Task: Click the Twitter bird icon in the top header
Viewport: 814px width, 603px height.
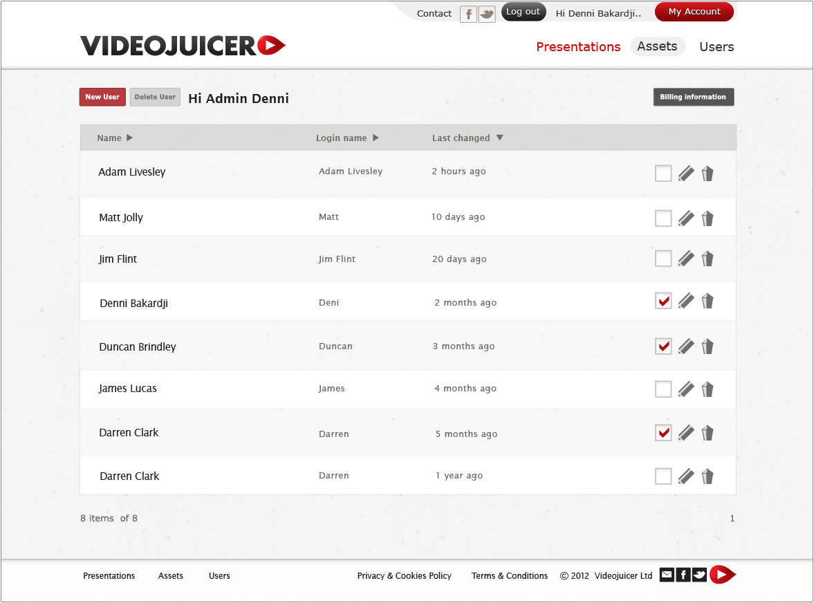Action: [x=487, y=14]
